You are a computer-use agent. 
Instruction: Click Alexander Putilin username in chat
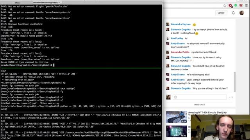pyautogui.click(x=180, y=52)
